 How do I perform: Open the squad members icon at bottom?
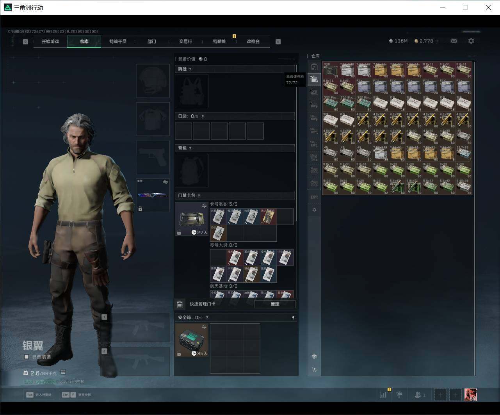pyautogui.click(x=420, y=395)
